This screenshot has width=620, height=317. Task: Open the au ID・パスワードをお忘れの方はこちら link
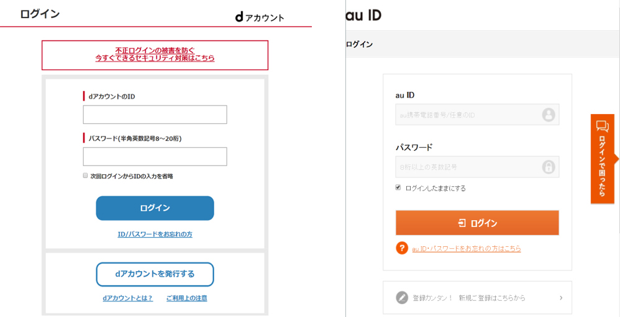coord(467,249)
